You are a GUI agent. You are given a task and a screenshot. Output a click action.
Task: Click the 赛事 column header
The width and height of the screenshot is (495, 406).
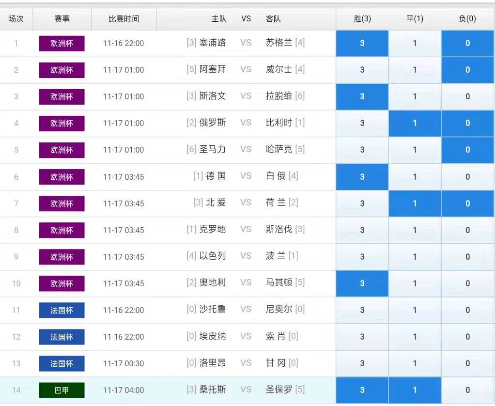(62, 19)
